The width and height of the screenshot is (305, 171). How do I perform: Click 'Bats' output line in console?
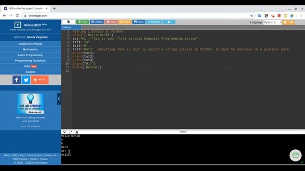pyautogui.click(x=64, y=147)
